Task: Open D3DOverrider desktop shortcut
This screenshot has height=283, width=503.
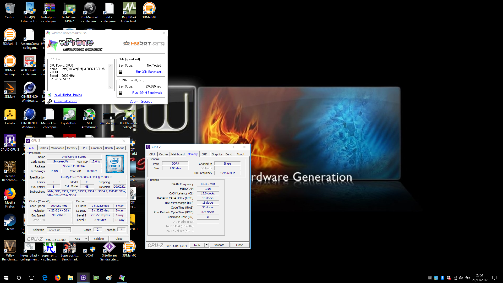Action: [129, 118]
